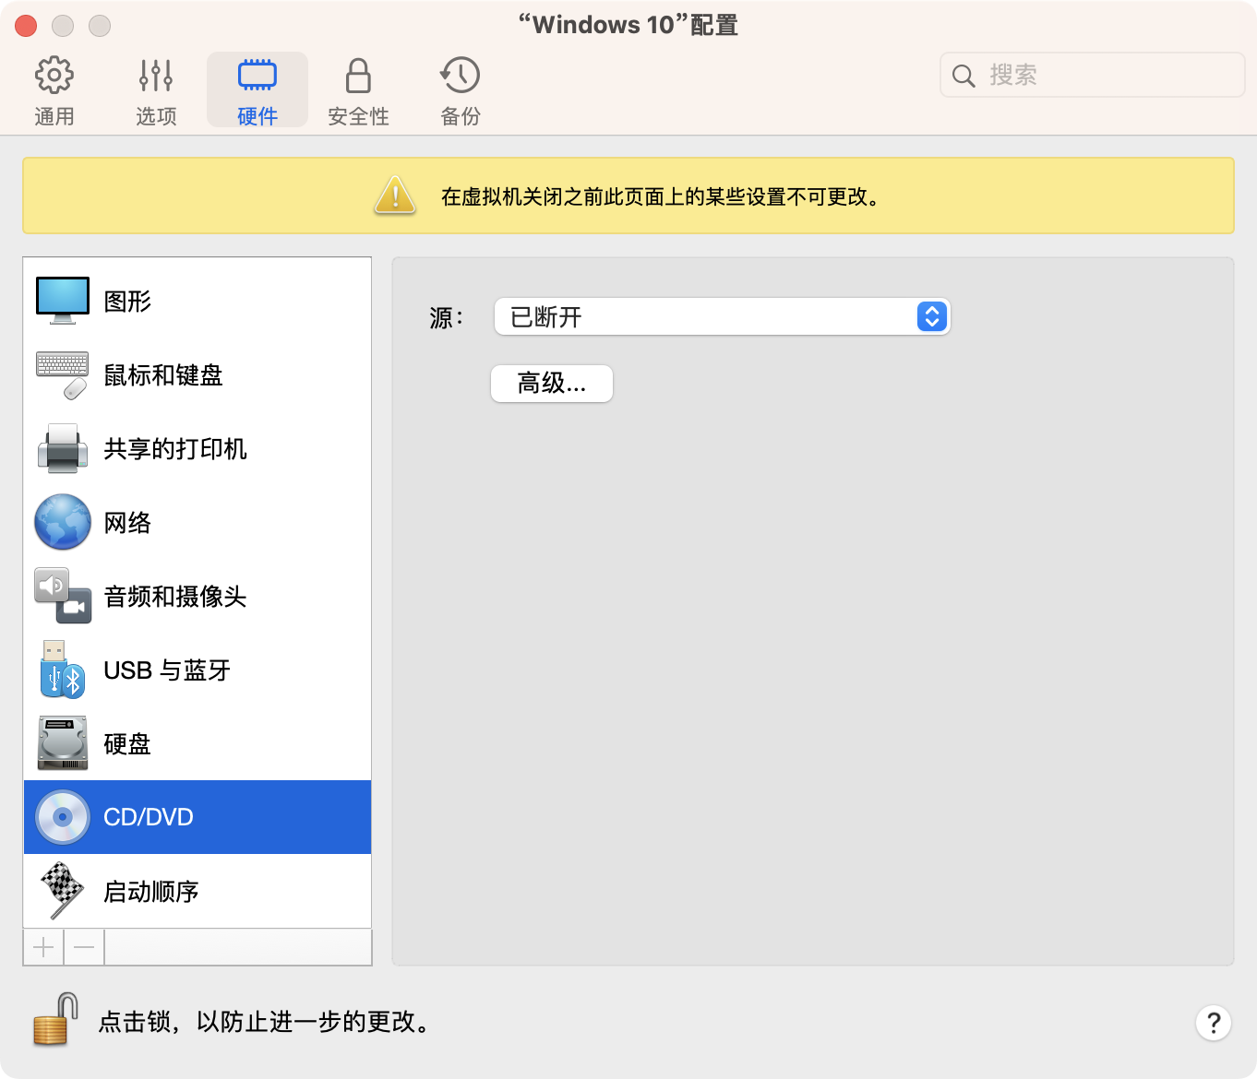Click the warning message about 虚拟机关闭
Image resolution: width=1257 pixels, height=1079 pixels.
pos(660,196)
